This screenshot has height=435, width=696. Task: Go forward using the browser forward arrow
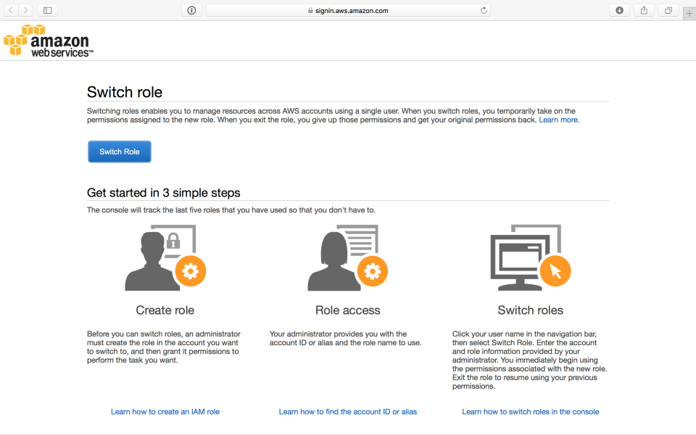(x=26, y=10)
